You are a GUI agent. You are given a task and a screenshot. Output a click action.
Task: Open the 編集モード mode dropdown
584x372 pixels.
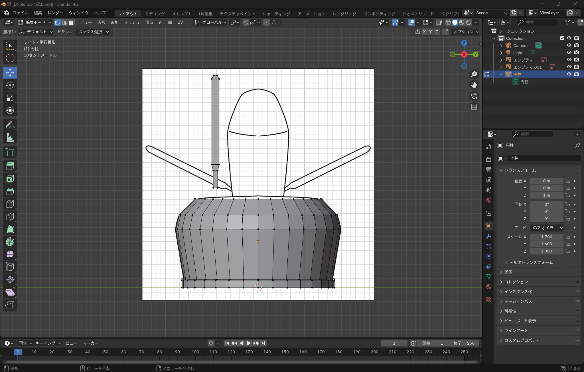[34, 22]
